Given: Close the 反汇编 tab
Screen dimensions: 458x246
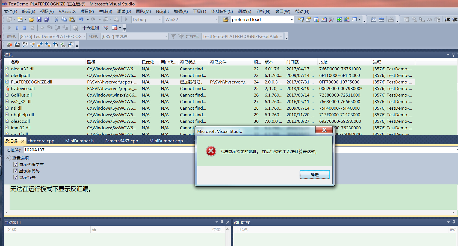Looking at the screenshot, I should pos(23,141).
